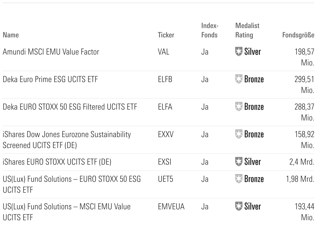
Task: Open Amundi MSCI EMU Value Factor fund
Action: 51,52
